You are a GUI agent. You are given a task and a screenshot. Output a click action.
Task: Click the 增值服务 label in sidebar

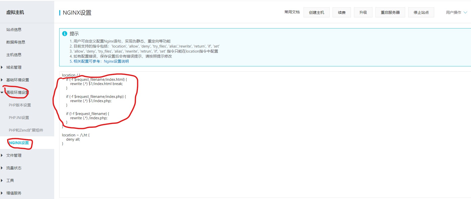click(14, 193)
